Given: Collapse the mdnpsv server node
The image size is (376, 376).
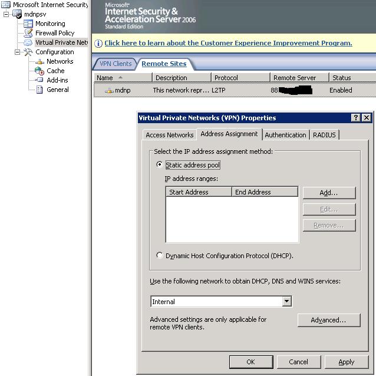Looking at the screenshot, I should 6,14.
